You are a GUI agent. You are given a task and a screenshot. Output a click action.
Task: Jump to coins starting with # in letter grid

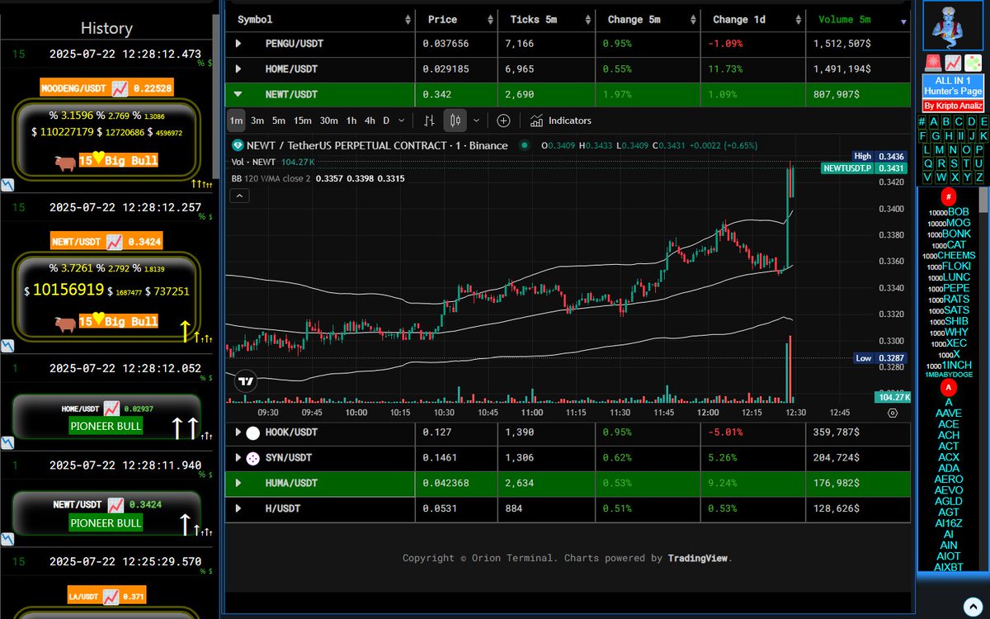point(922,122)
